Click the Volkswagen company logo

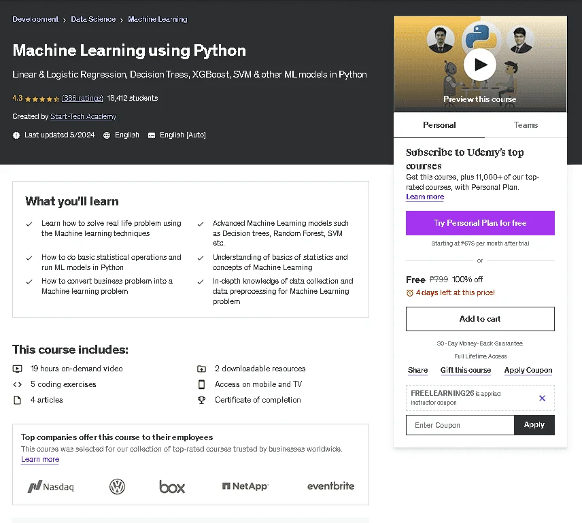[118, 486]
